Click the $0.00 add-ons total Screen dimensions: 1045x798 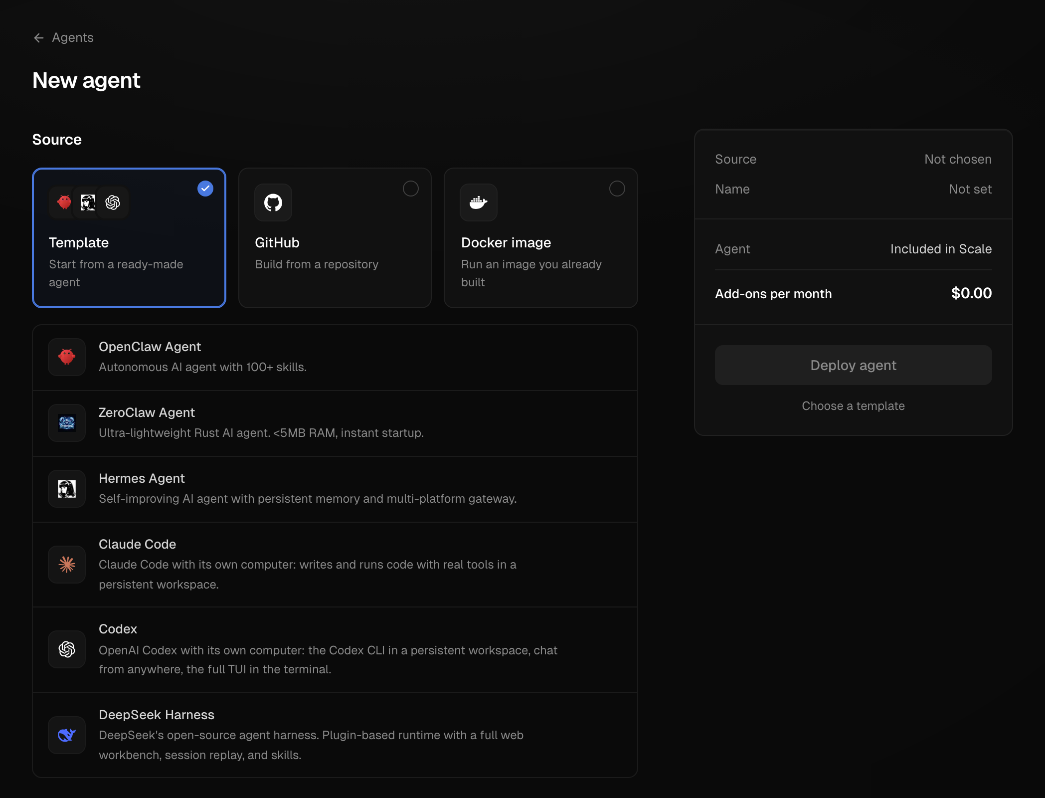tap(971, 293)
